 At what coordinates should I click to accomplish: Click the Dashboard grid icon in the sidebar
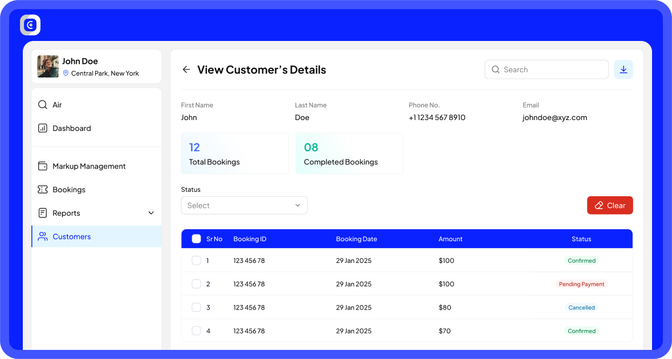coord(42,128)
